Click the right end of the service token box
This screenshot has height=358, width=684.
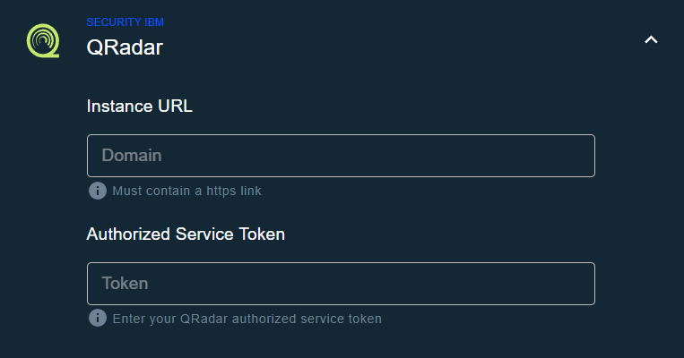574,284
